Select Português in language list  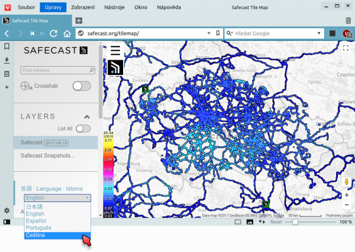point(57,228)
